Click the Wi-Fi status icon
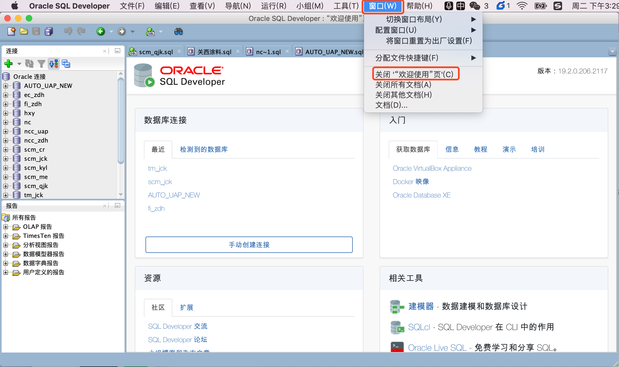 click(522, 6)
